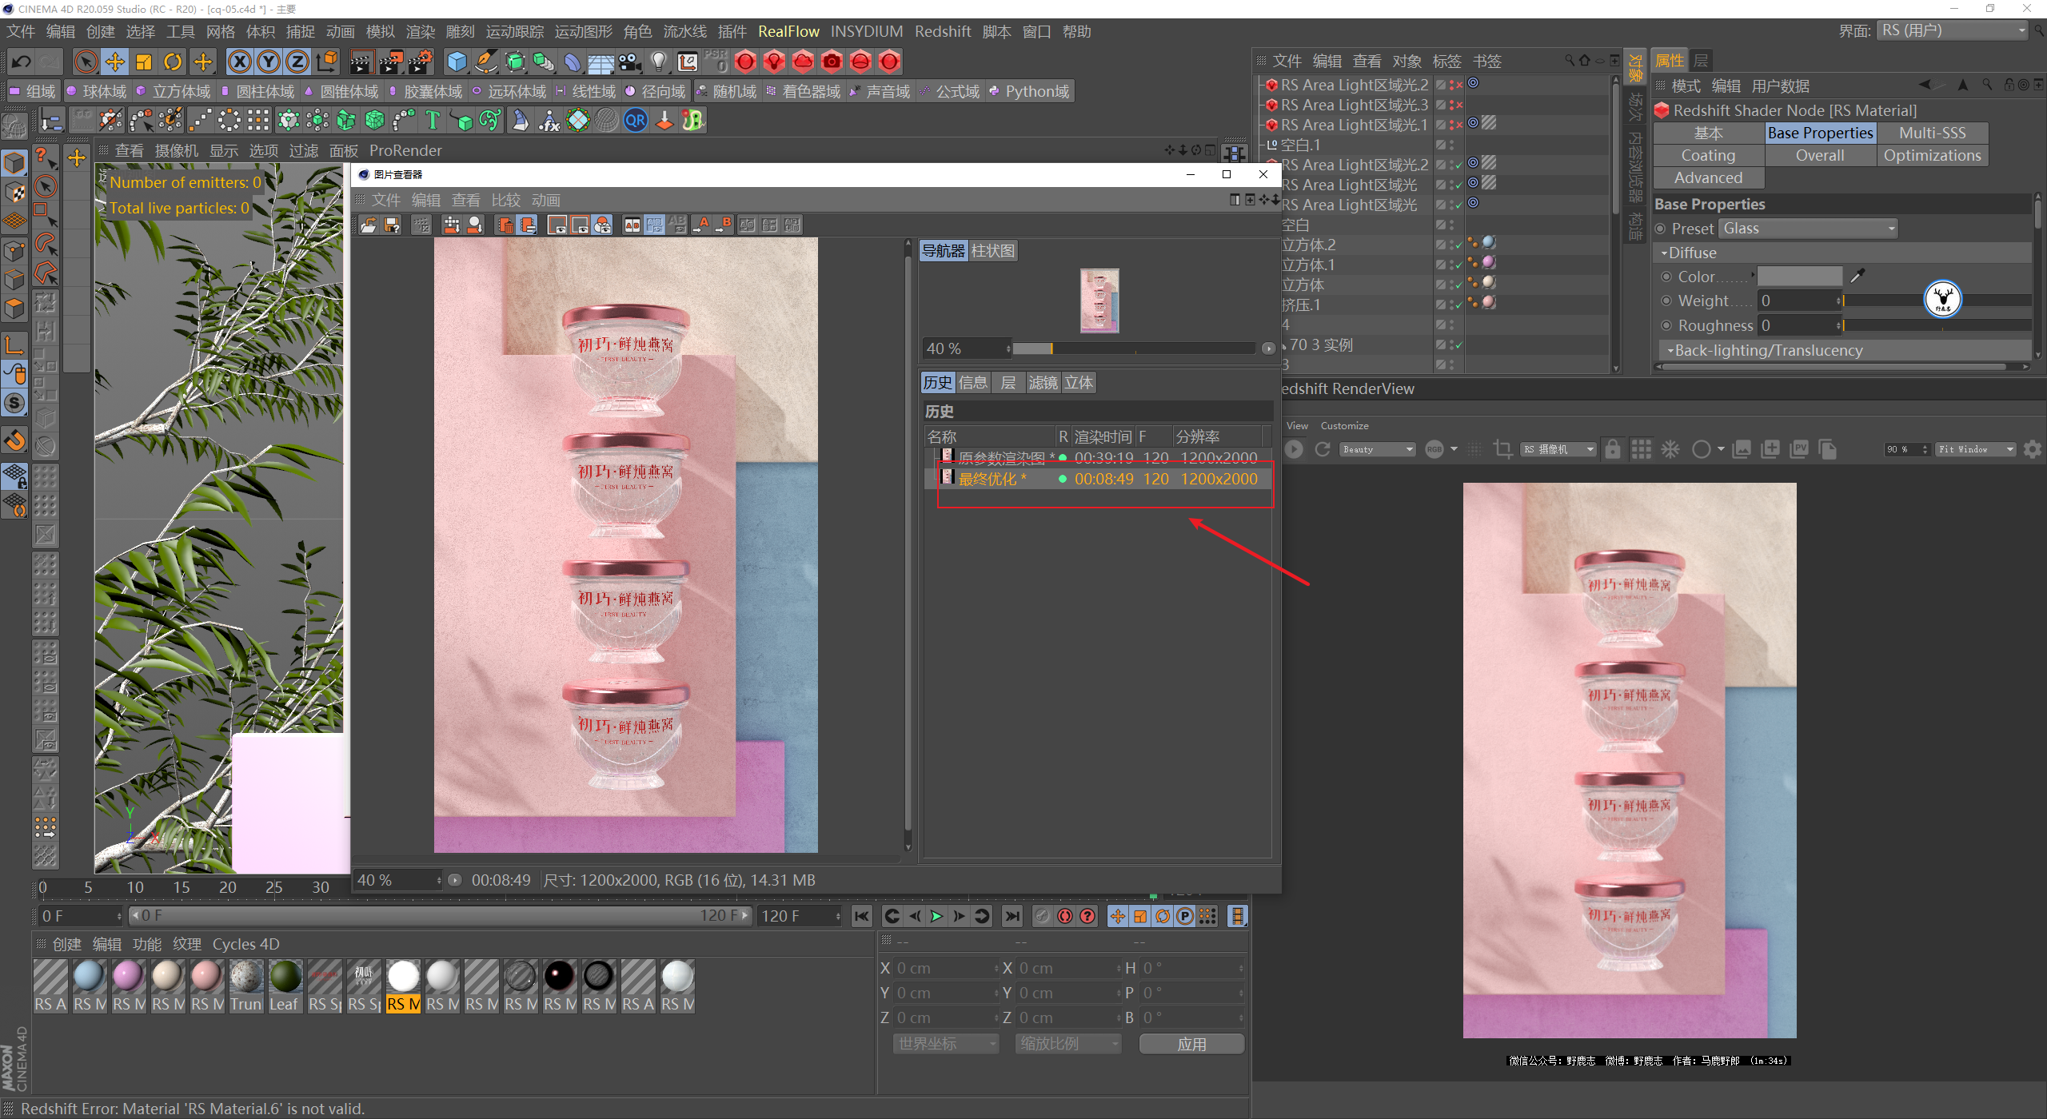Toggle Z axis lock
Viewport: 2047px width, 1119px height.
coord(297,62)
